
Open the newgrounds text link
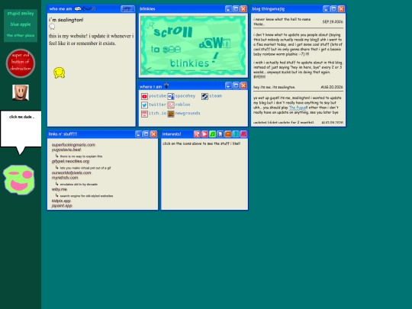(188, 114)
